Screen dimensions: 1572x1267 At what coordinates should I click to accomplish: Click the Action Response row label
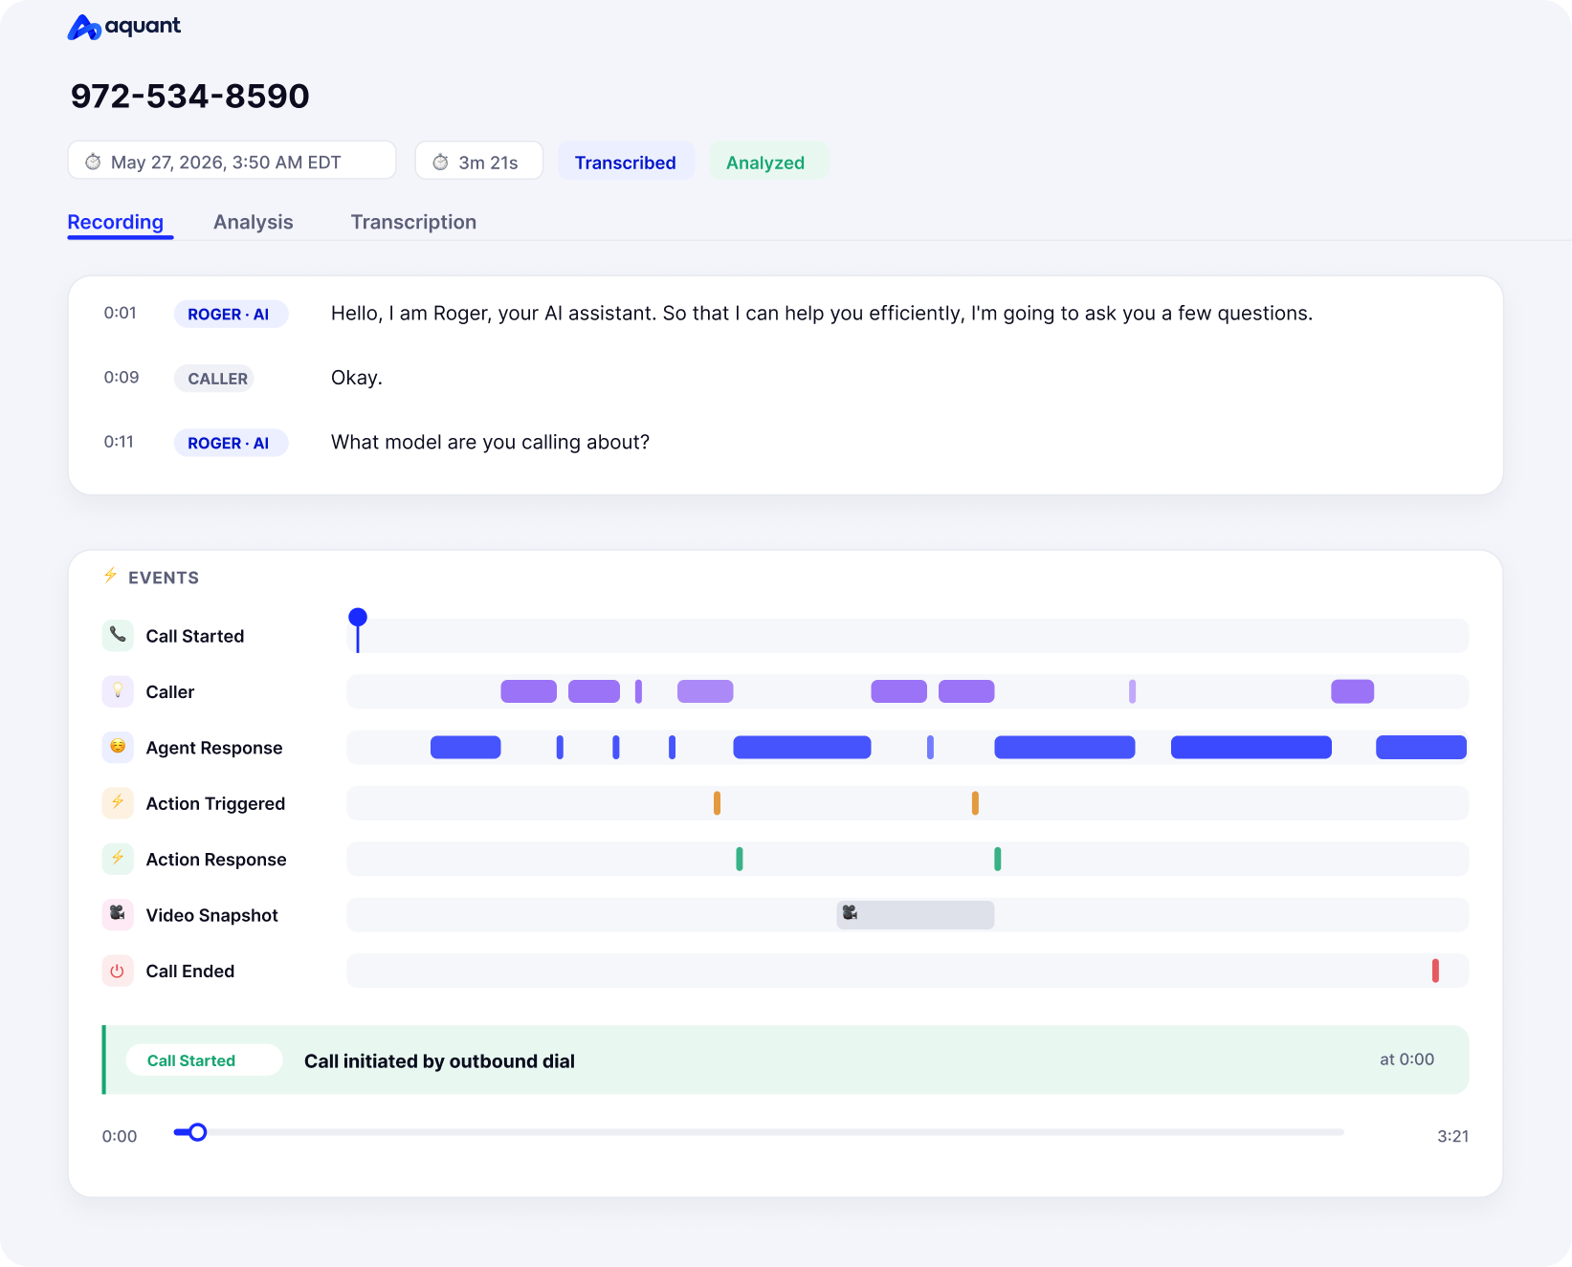coord(216,860)
